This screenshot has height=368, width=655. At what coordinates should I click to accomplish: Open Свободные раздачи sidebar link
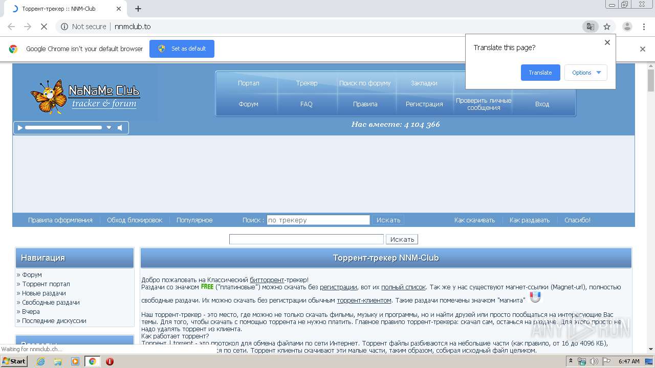[x=51, y=303]
